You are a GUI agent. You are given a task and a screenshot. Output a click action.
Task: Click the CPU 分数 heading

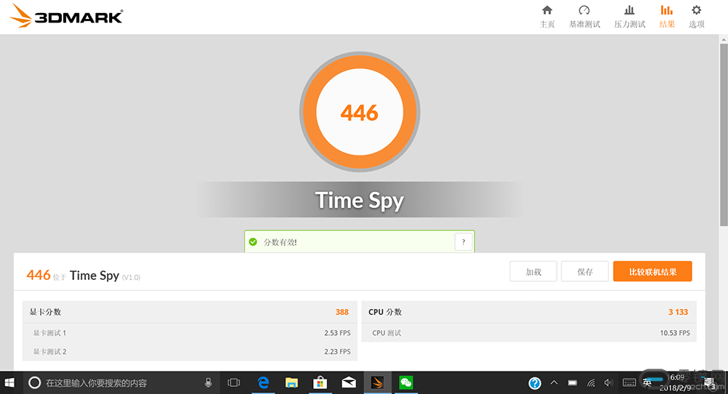(385, 312)
